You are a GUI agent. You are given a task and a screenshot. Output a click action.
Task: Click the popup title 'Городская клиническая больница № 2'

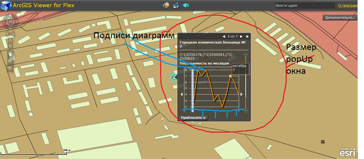tap(212, 44)
